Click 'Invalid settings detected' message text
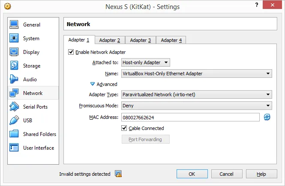Screen dimensions: 285x186 pyautogui.click(x=85, y=174)
